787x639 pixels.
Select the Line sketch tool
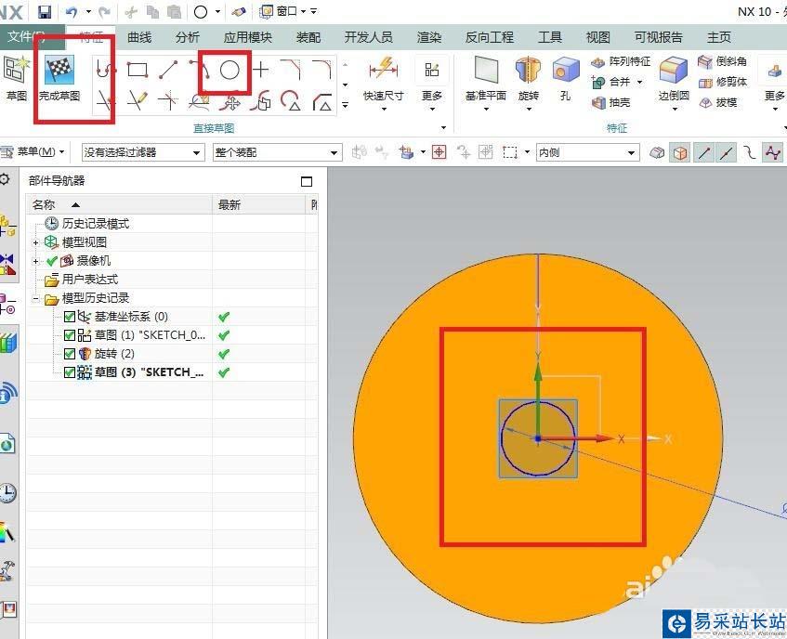click(x=168, y=70)
